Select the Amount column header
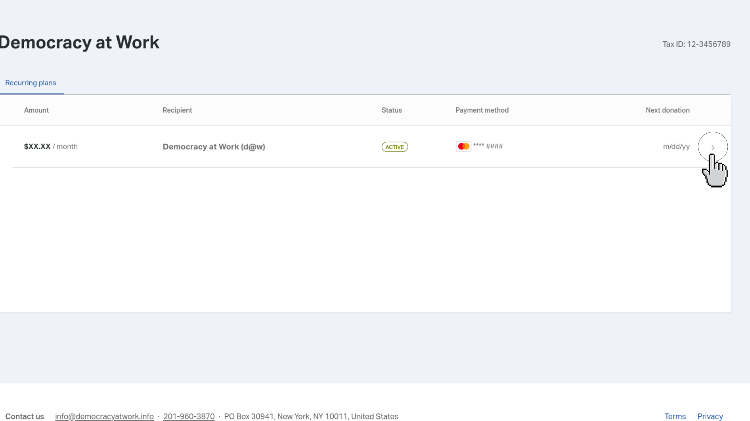Viewport: 750px width, 421px height. (36, 110)
